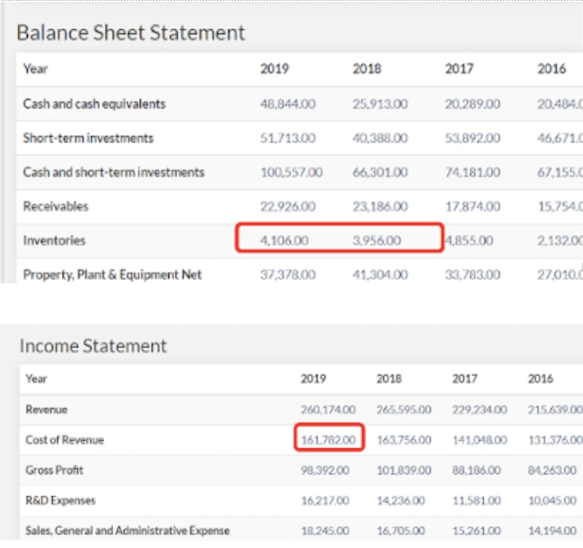Select the Gross Profit 2018 value 101,839.00
The height and width of the screenshot is (548, 583).
click(404, 471)
